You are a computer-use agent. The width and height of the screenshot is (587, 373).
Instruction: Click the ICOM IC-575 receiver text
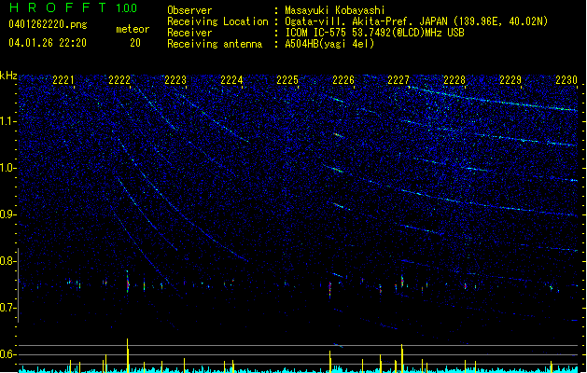tap(375, 33)
